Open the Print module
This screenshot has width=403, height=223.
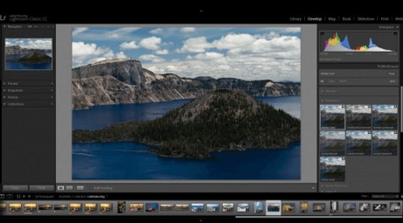385,19
